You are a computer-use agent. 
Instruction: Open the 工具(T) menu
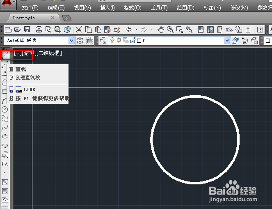159,8
